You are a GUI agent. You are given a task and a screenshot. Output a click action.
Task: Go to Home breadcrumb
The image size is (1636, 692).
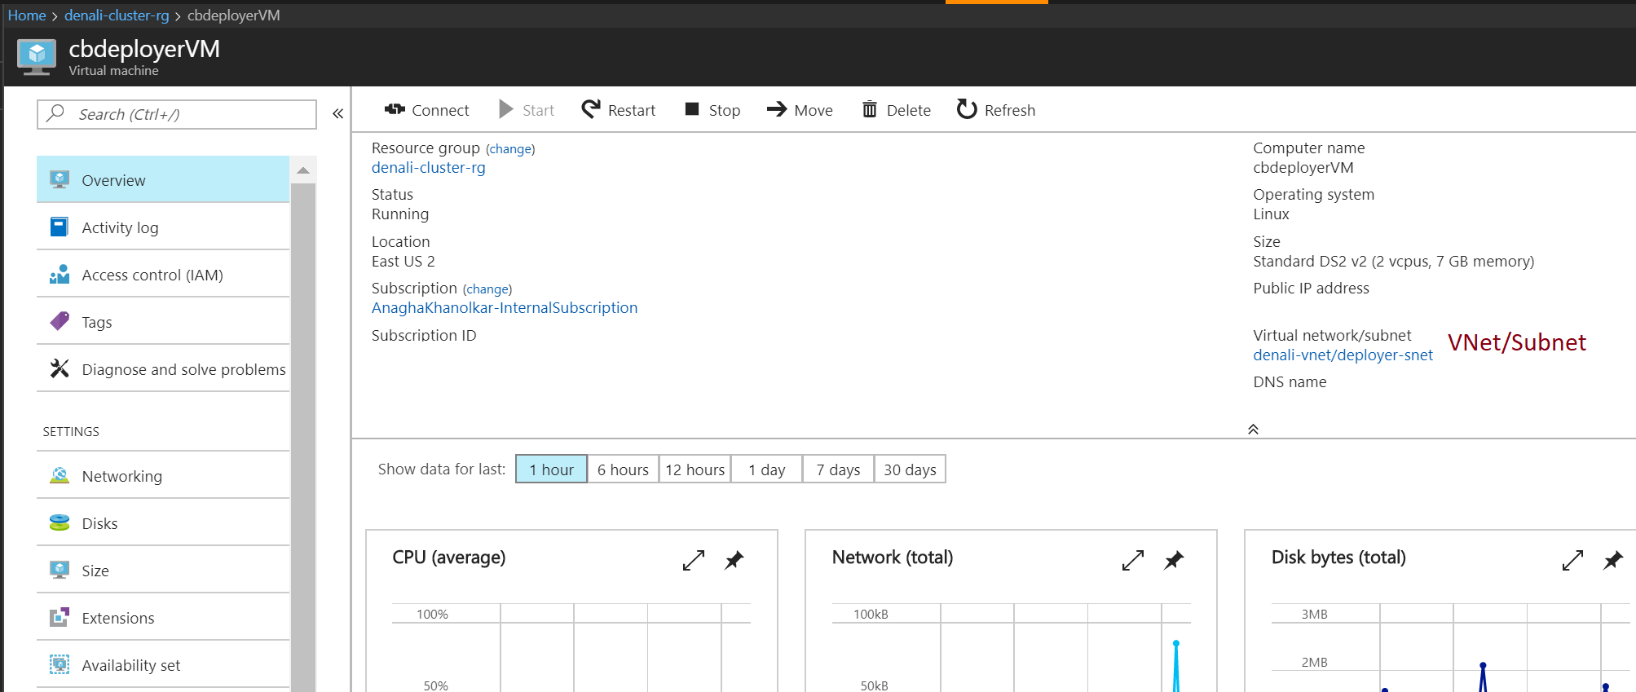(x=27, y=15)
